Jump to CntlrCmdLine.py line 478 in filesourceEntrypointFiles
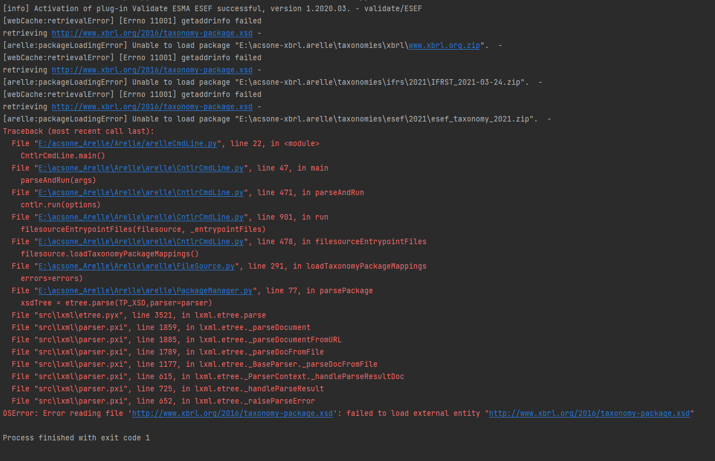Viewport: 715px width, 461px height. (x=139, y=241)
